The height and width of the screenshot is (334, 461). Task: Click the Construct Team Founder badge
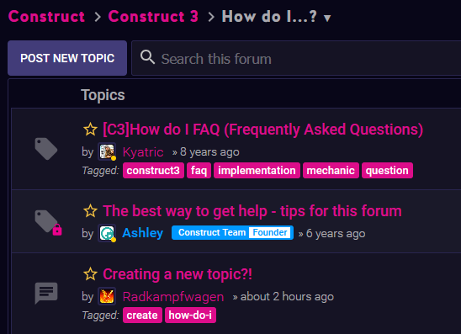tap(232, 232)
